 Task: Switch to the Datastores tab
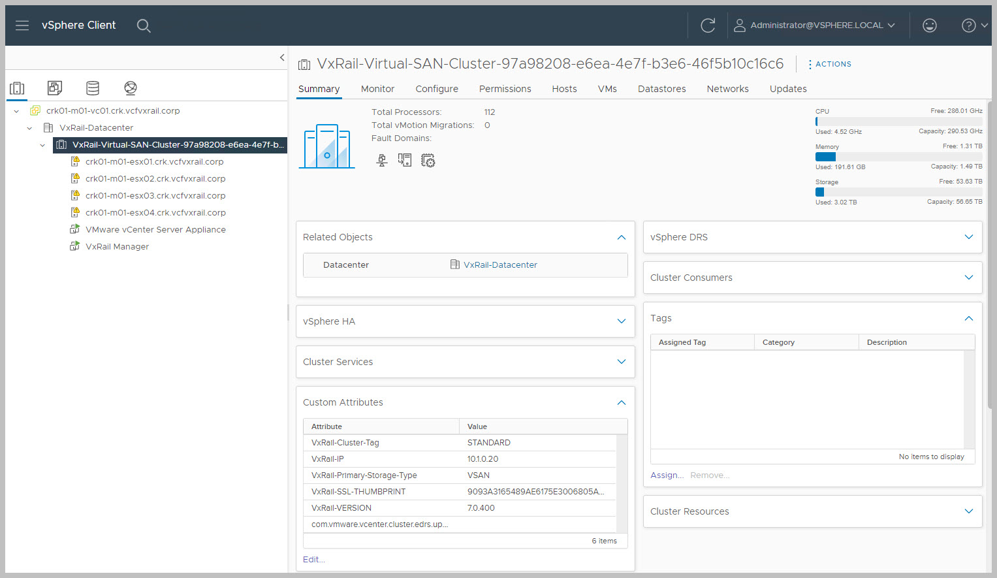click(x=661, y=89)
